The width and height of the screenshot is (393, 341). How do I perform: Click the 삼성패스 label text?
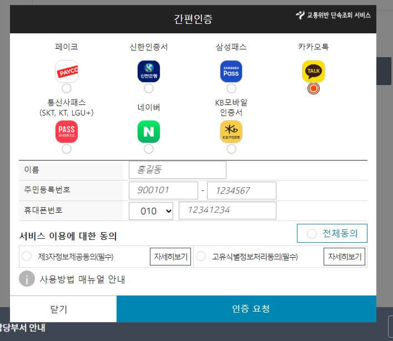click(231, 47)
